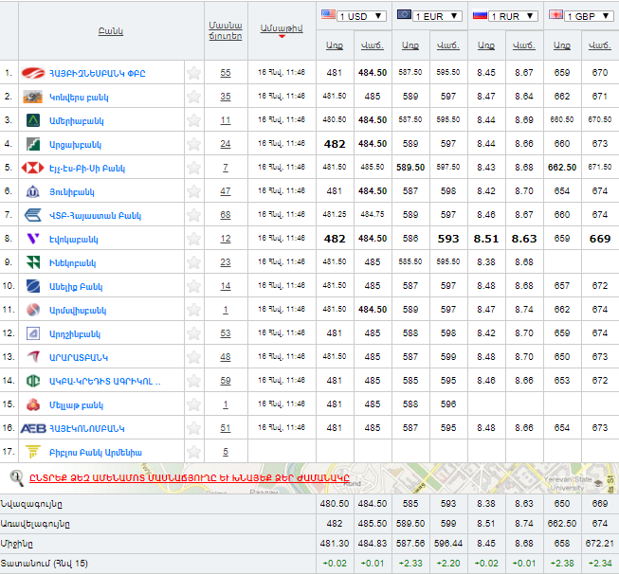619x574 pixels.
Task: Sort by USD Առք column header
Action: [335, 45]
